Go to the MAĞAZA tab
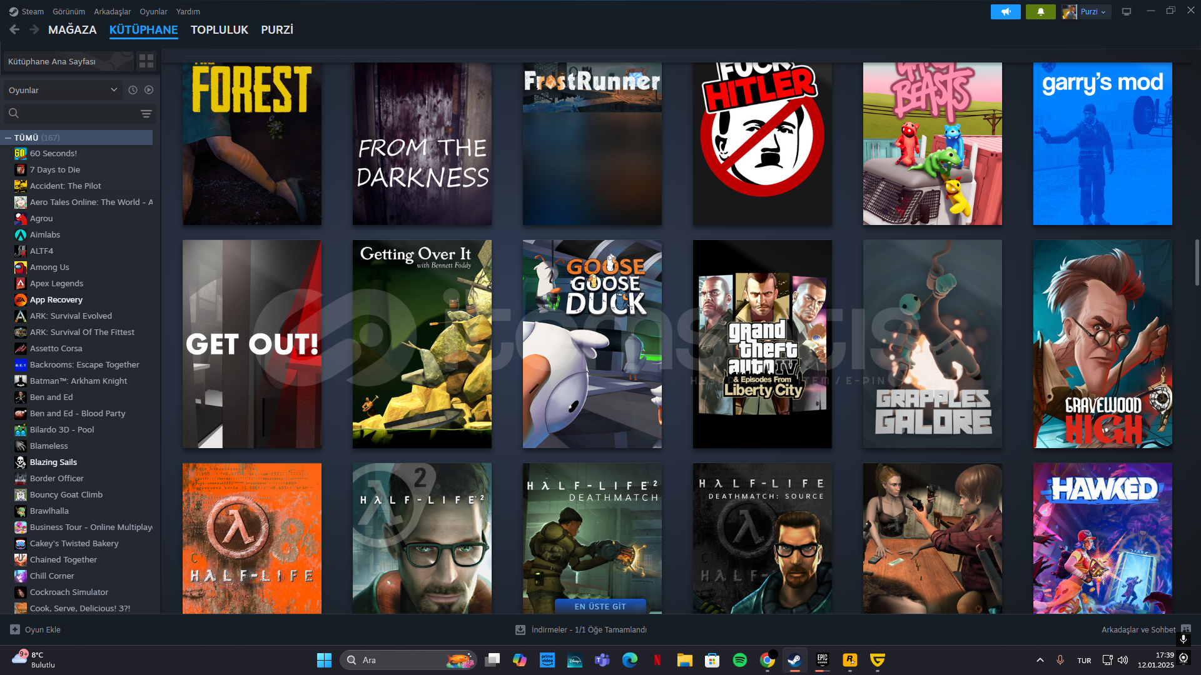 [x=73, y=29]
